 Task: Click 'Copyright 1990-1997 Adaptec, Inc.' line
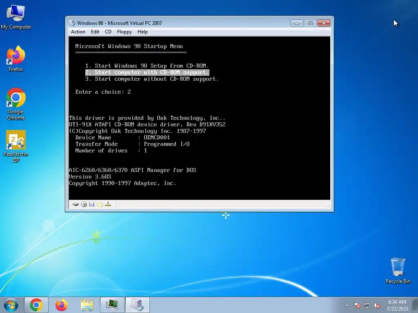tap(122, 183)
